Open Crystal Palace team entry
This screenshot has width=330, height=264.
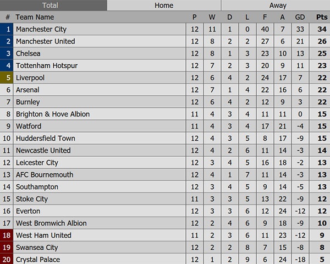pos(38,259)
